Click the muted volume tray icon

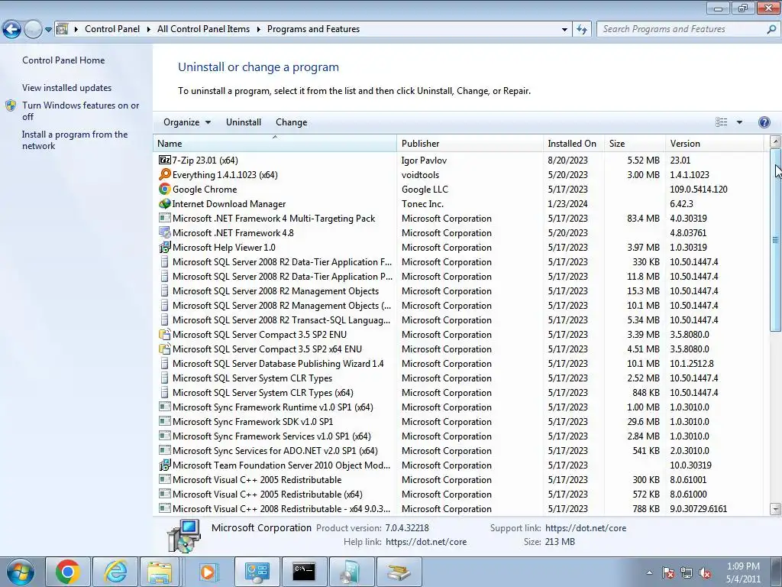(705, 573)
